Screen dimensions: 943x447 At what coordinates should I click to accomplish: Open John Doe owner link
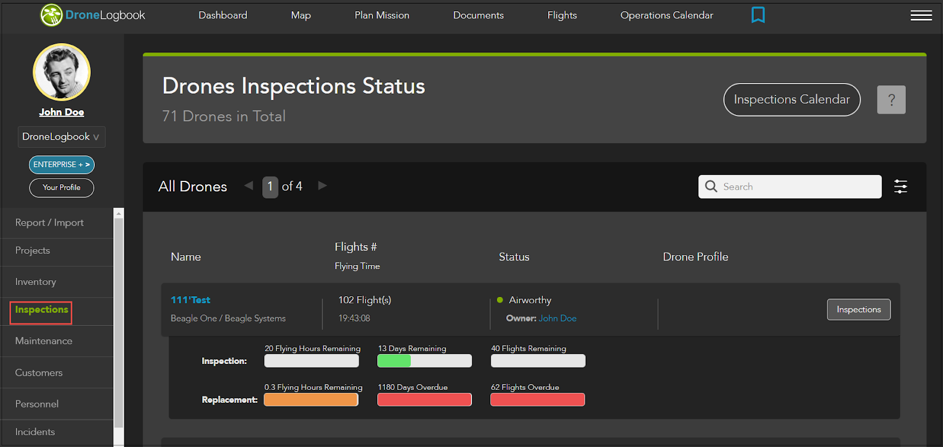pos(558,318)
